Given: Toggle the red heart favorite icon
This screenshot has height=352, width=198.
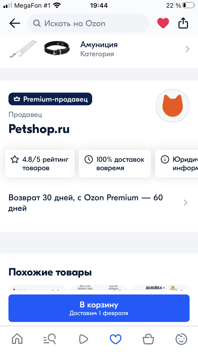Looking at the screenshot, I should pos(163,23).
